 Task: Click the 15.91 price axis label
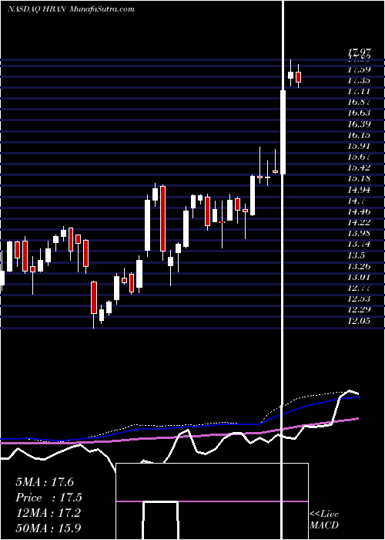coord(359,146)
